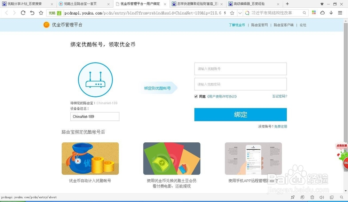Click the zoom magnifier icon in the status bar
Viewport: 348px width, 202px height.
click(341, 197)
